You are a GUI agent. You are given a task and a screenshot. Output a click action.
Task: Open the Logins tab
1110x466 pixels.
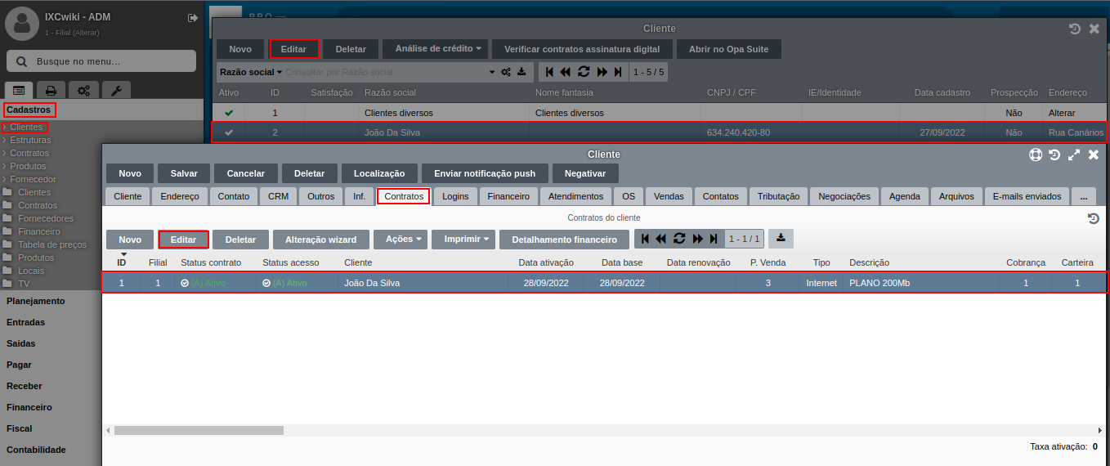[x=455, y=196]
